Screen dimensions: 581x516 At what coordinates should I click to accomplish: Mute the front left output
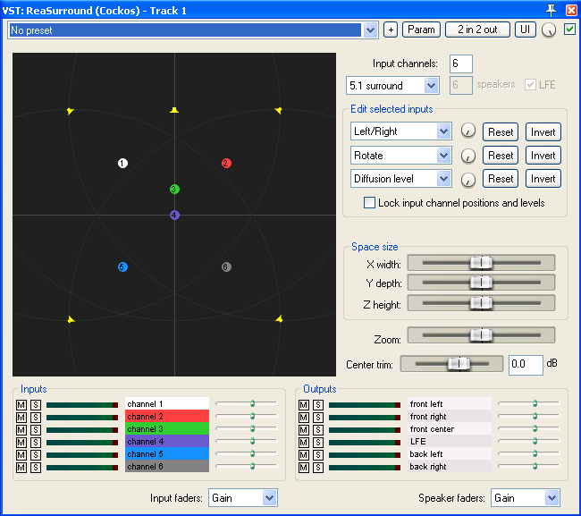click(x=304, y=405)
